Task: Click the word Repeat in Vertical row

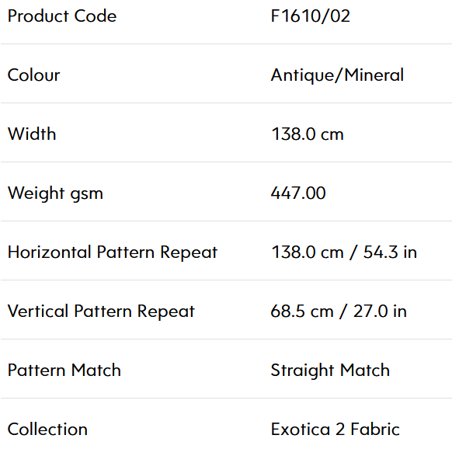Action: (x=166, y=312)
